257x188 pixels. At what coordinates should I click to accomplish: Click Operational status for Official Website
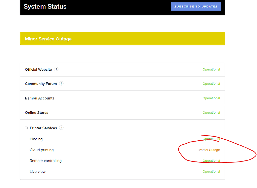pos(211,69)
